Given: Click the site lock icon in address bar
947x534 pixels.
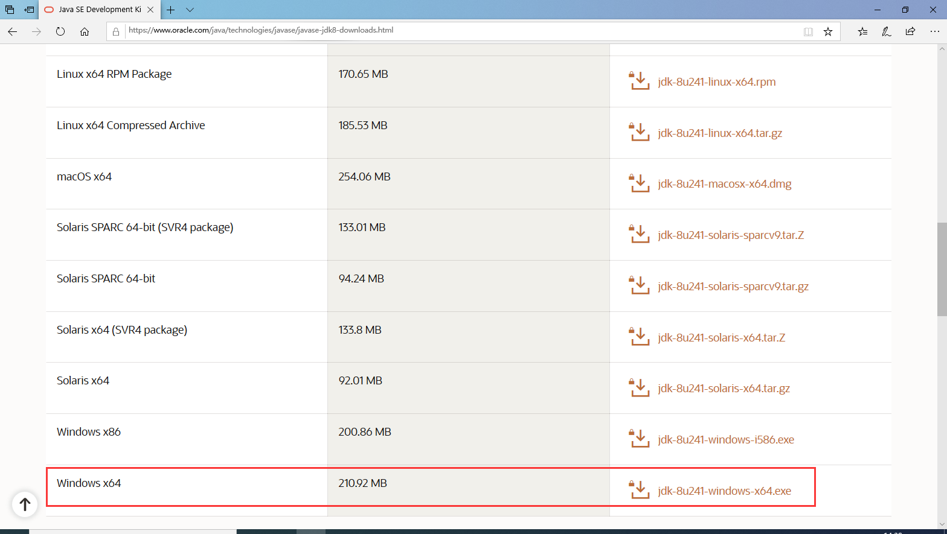Looking at the screenshot, I should 116,31.
